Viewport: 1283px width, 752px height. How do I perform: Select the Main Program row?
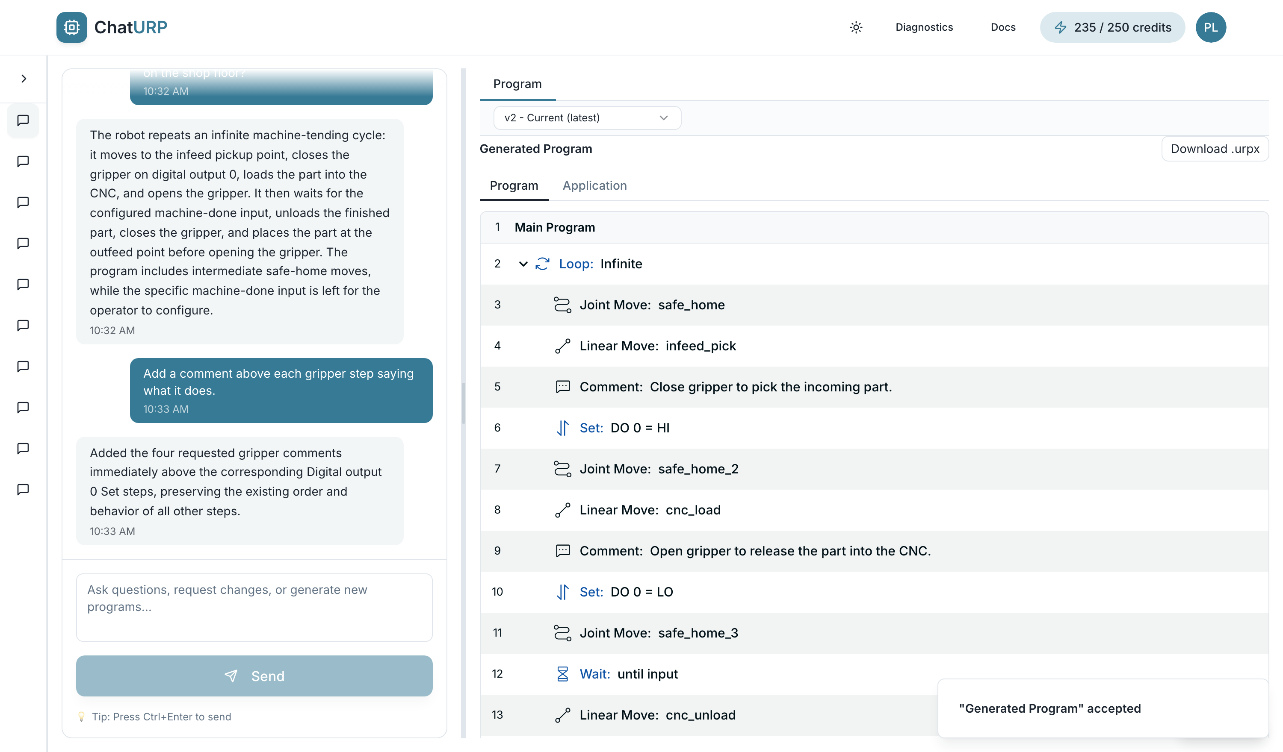874,227
